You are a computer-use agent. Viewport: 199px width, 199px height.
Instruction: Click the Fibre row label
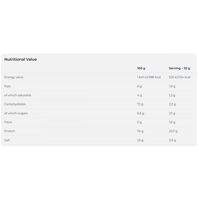(x=8, y=122)
